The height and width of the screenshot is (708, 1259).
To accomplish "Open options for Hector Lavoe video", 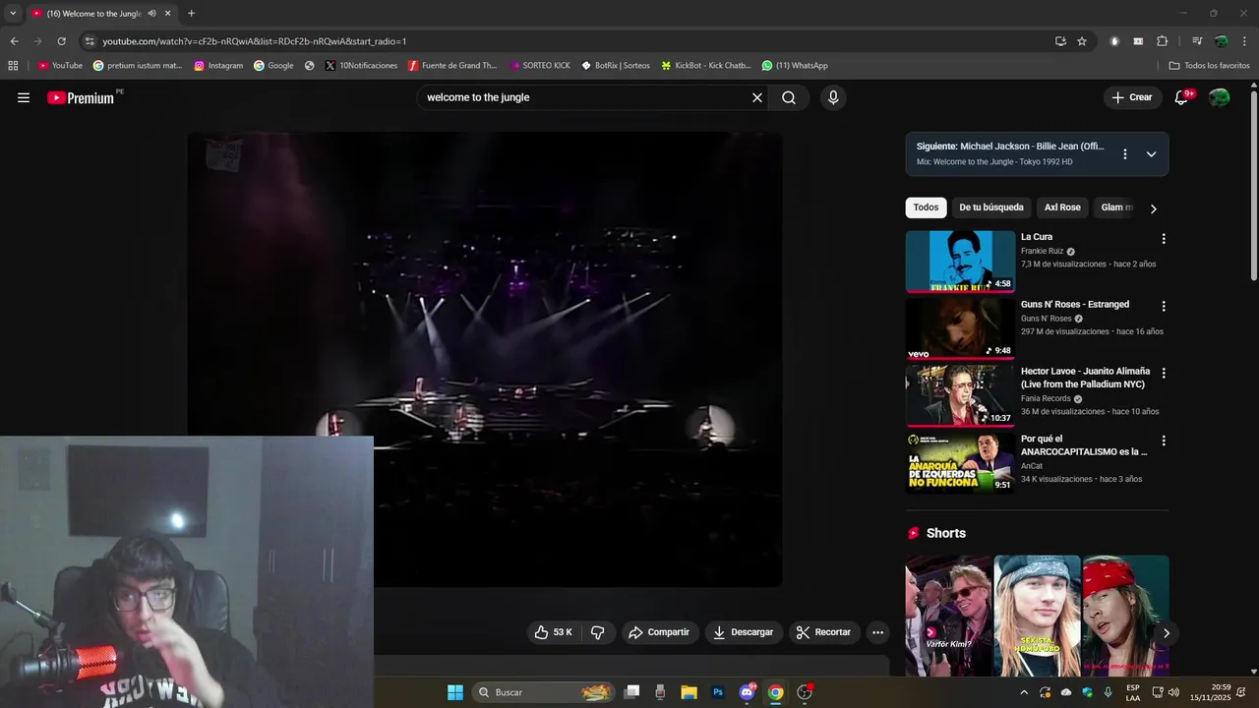I will [1164, 374].
